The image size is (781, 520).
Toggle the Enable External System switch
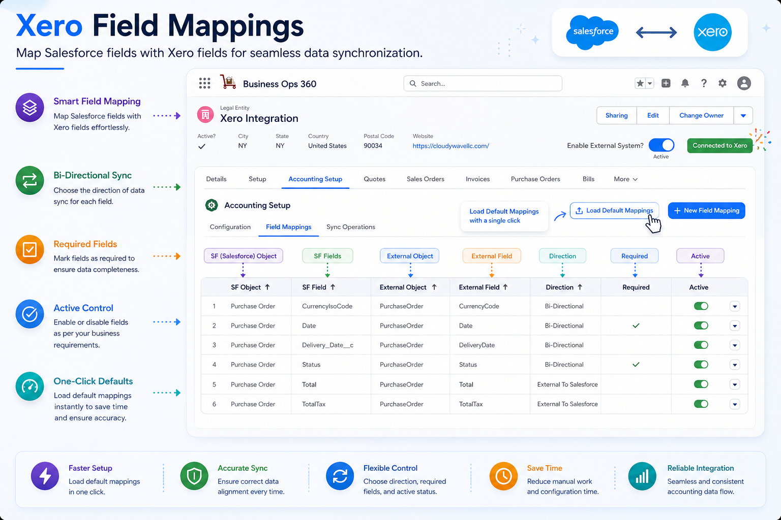coord(662,145)
